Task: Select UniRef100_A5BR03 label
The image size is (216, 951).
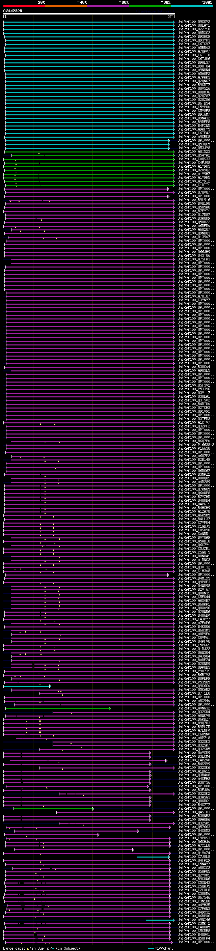Action: point(194,48)
